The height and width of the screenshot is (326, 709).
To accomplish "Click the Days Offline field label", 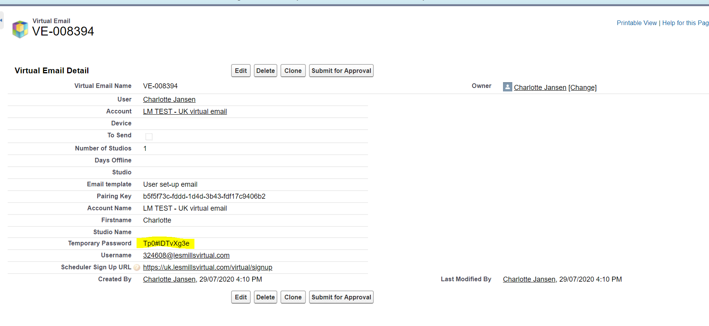I will (113, 160).
